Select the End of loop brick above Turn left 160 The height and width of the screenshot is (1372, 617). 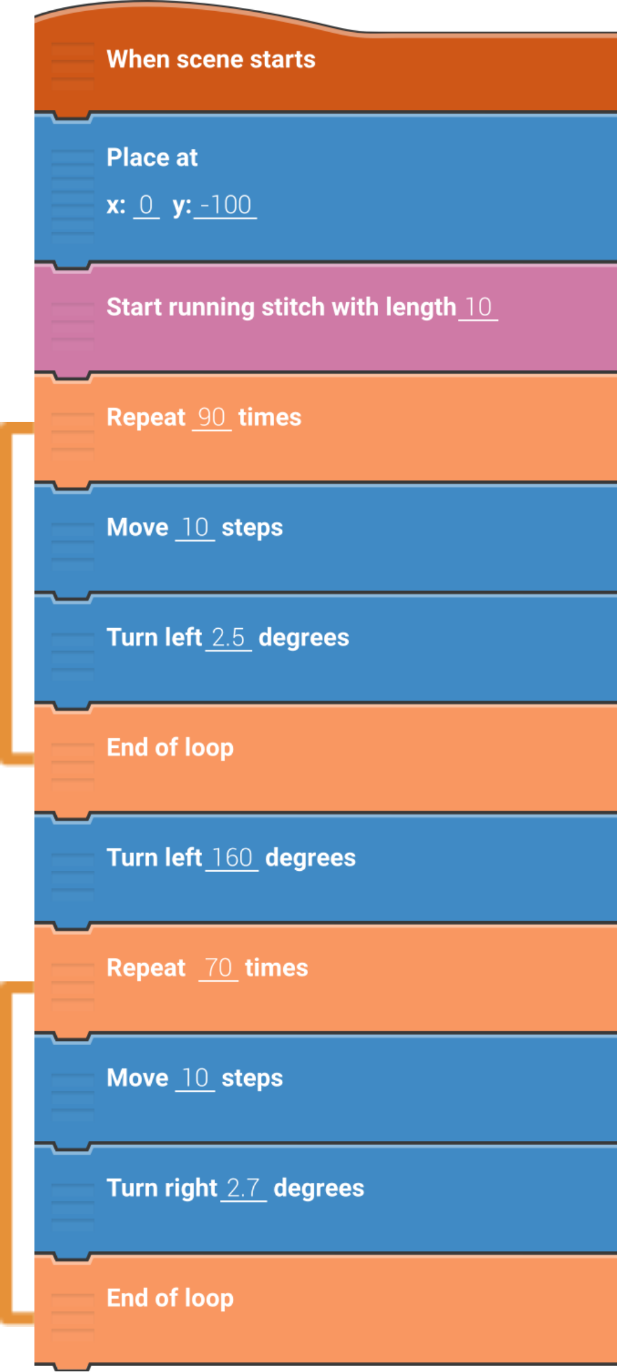(x=170, y=748)
